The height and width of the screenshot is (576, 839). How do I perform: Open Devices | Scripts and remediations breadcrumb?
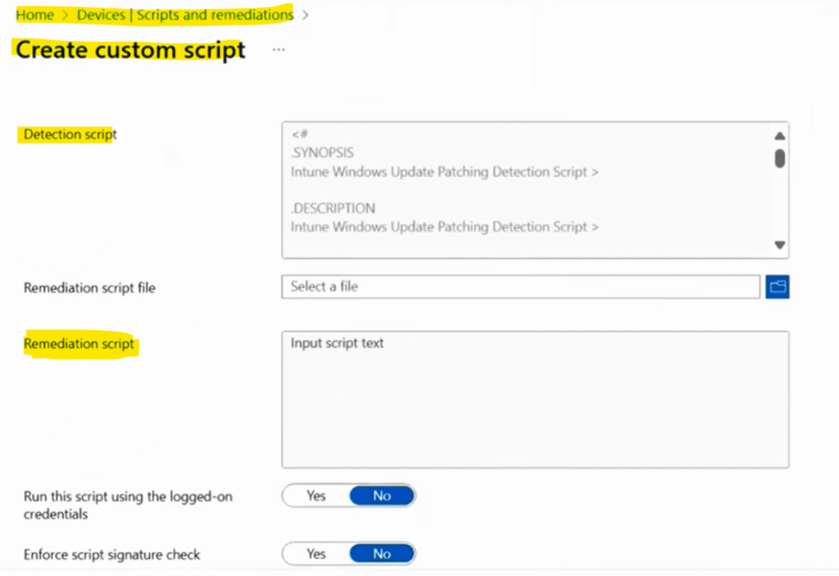[x=185, y=15]
